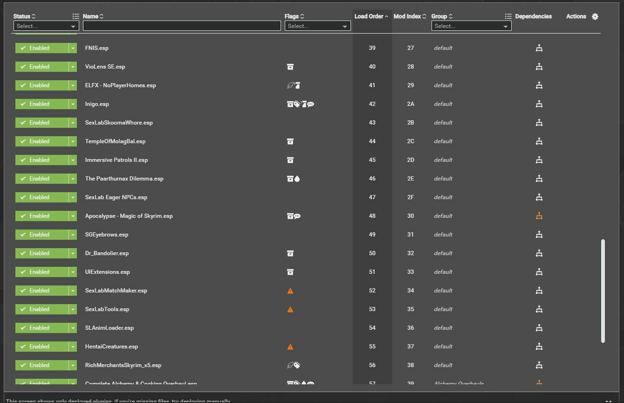The width and height of the screenshot is (624, 403).
Task: Toggle Enabled status of Inigo.esp
Action: 42,104
